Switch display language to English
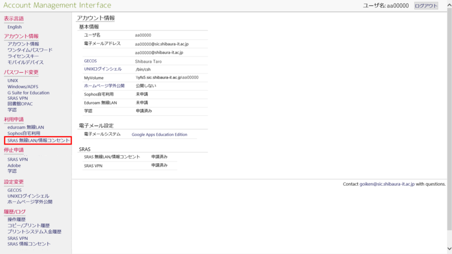Viewport: 452px width, 254px height. coord(15,27)
